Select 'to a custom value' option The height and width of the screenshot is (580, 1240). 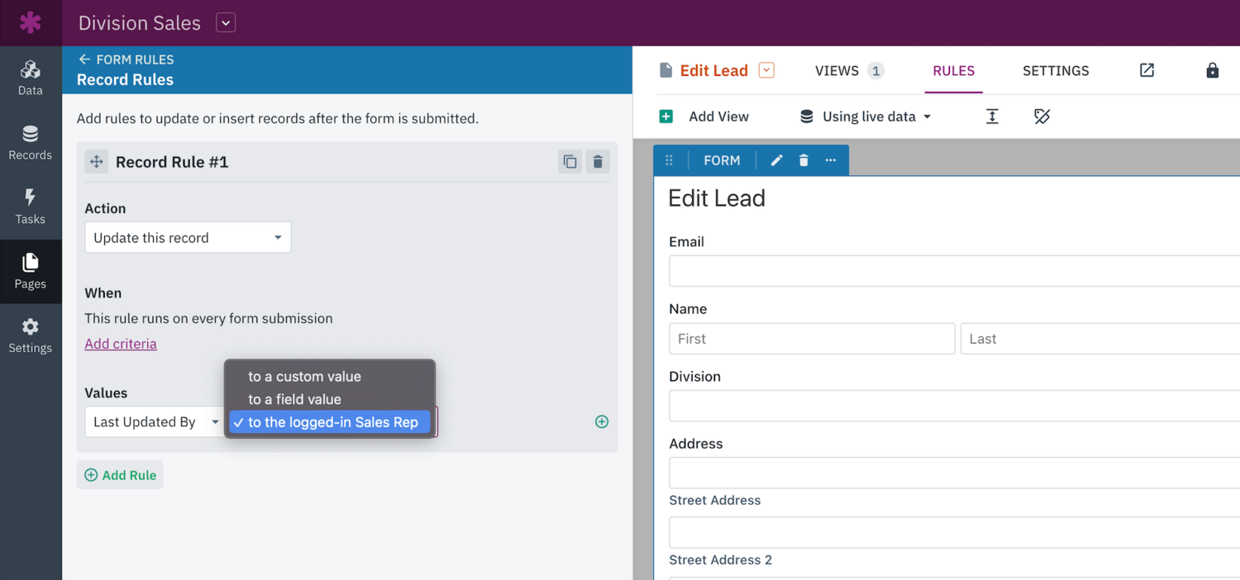pyautogui.click(x=304, y=377)
